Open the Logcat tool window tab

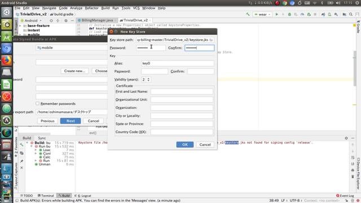(83, 196)
